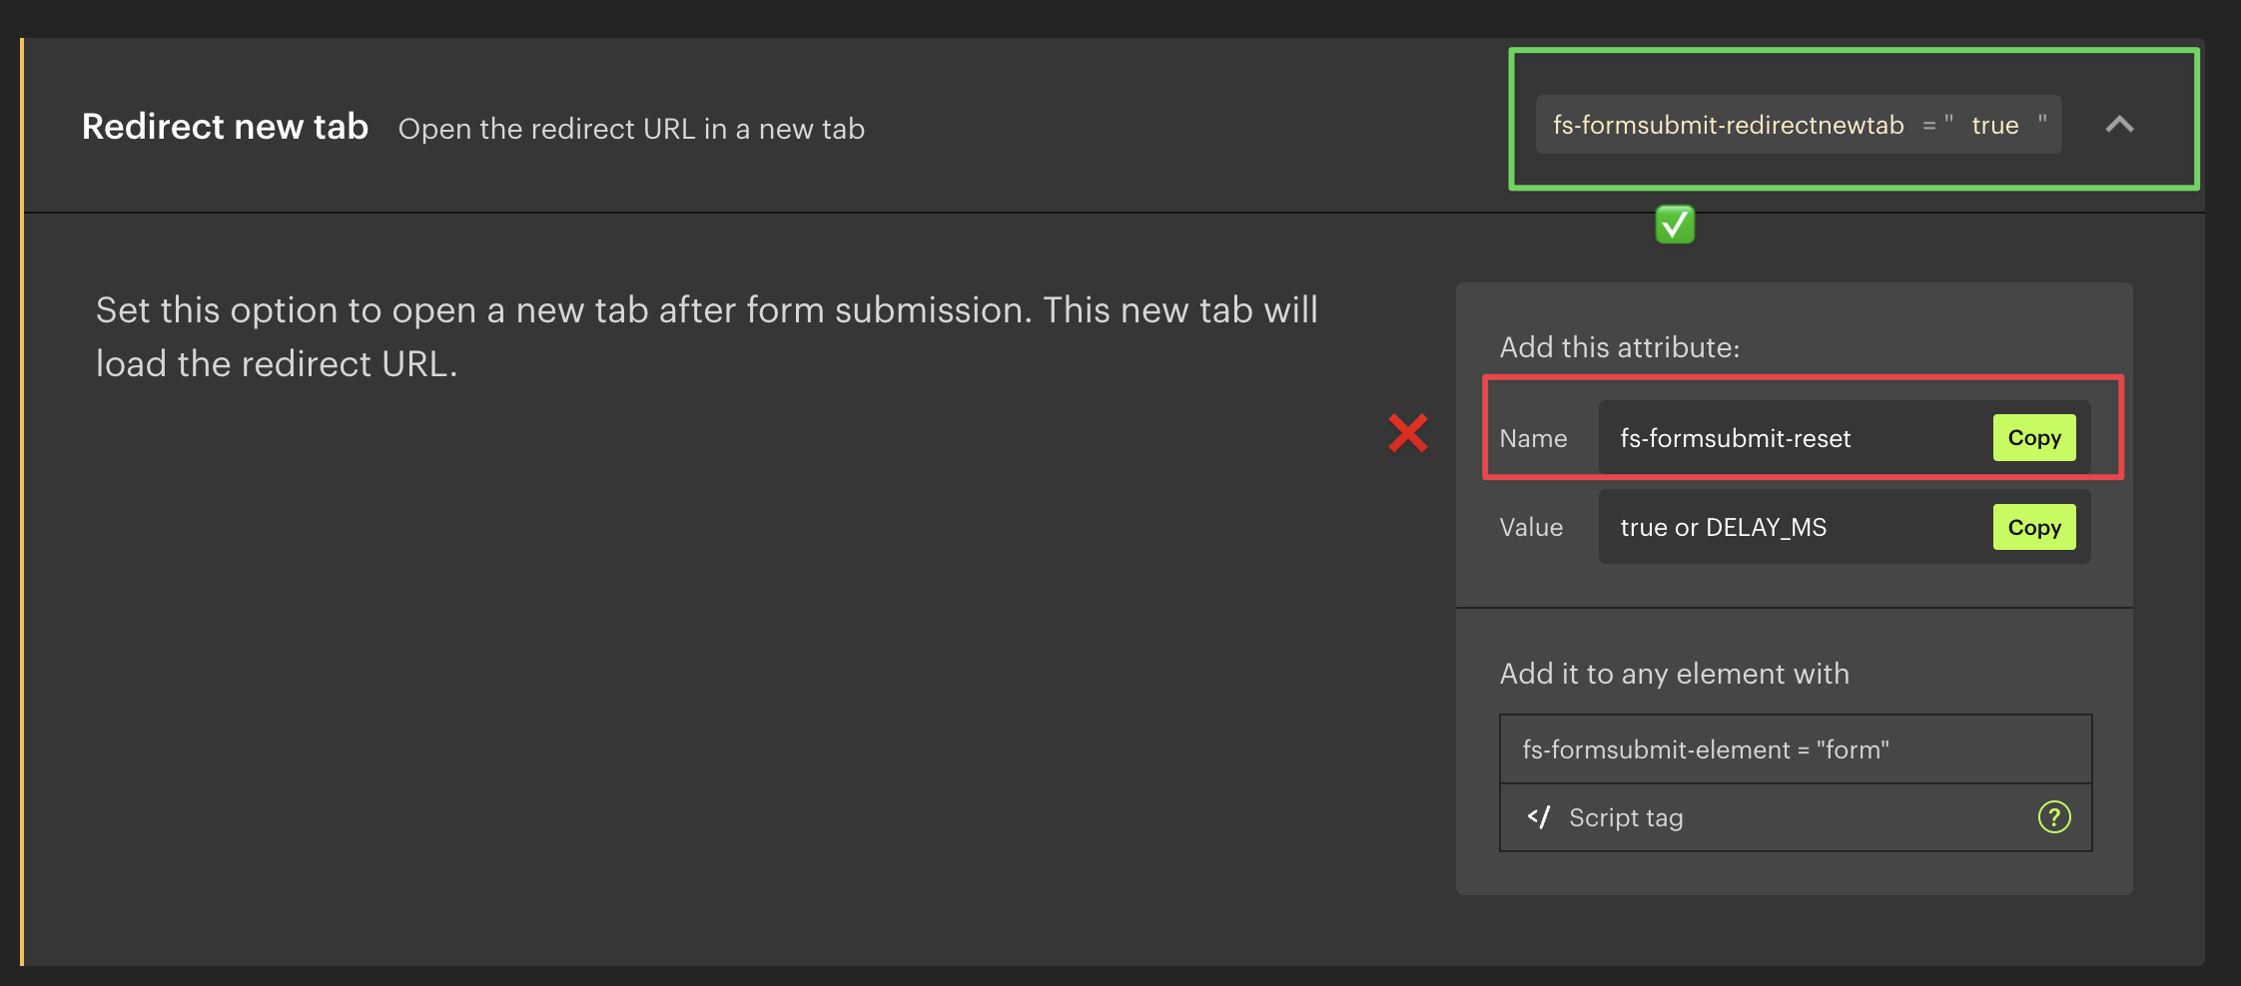Click the code icon beside Script tag
This screenshot has height=986, width=2241.
1538,817
